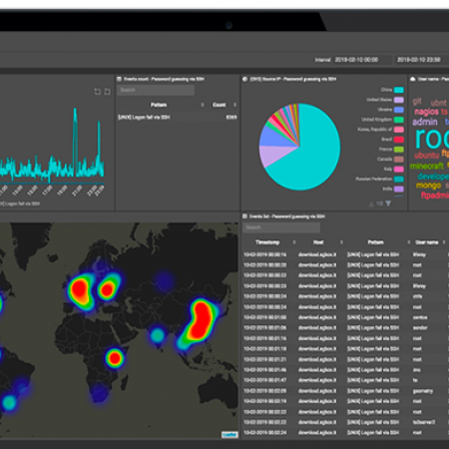449x449 pixels.
Task: Click the Events list panel search field
Action: pos(281,227)
